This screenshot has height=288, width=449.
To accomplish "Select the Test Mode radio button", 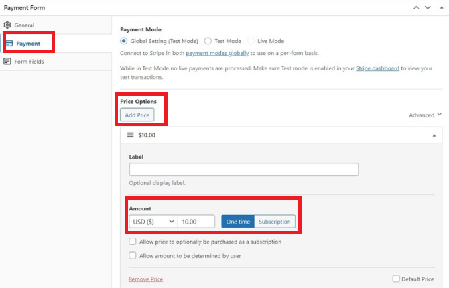I will pos(208,41).
